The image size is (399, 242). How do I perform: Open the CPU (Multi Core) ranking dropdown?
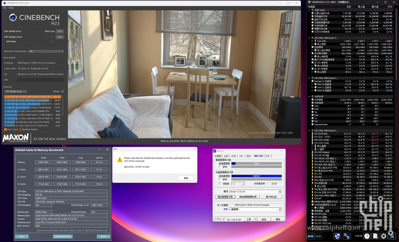pos(15,91)
